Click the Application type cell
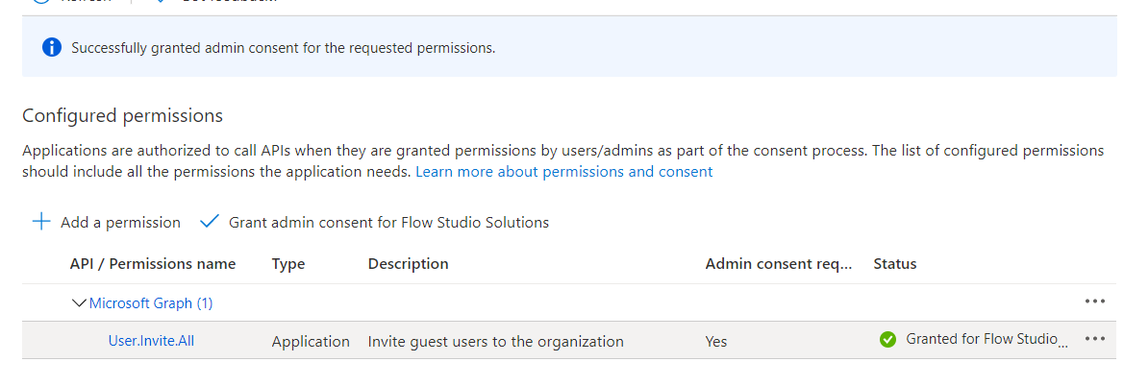 (x=311, y=342)
